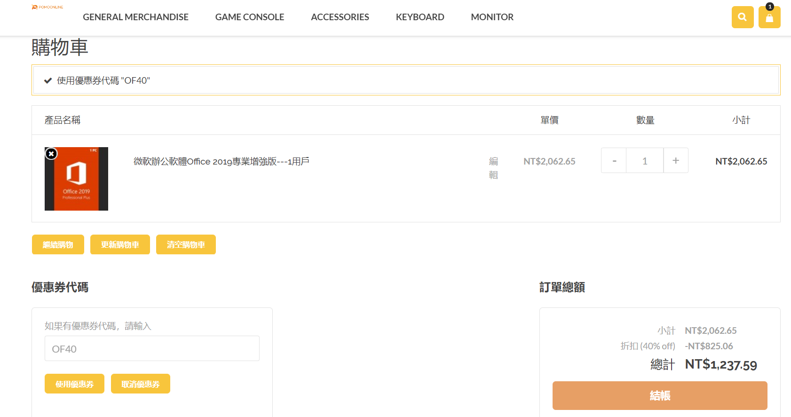Click the 產品名稱 column header
The width and height of the screenshot is (791, 417).
coord(63,120)
